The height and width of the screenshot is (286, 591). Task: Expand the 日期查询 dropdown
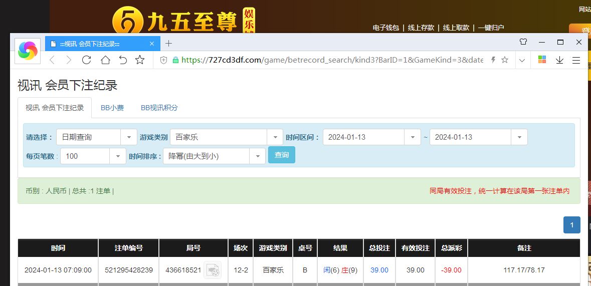(x=96, y=137)
